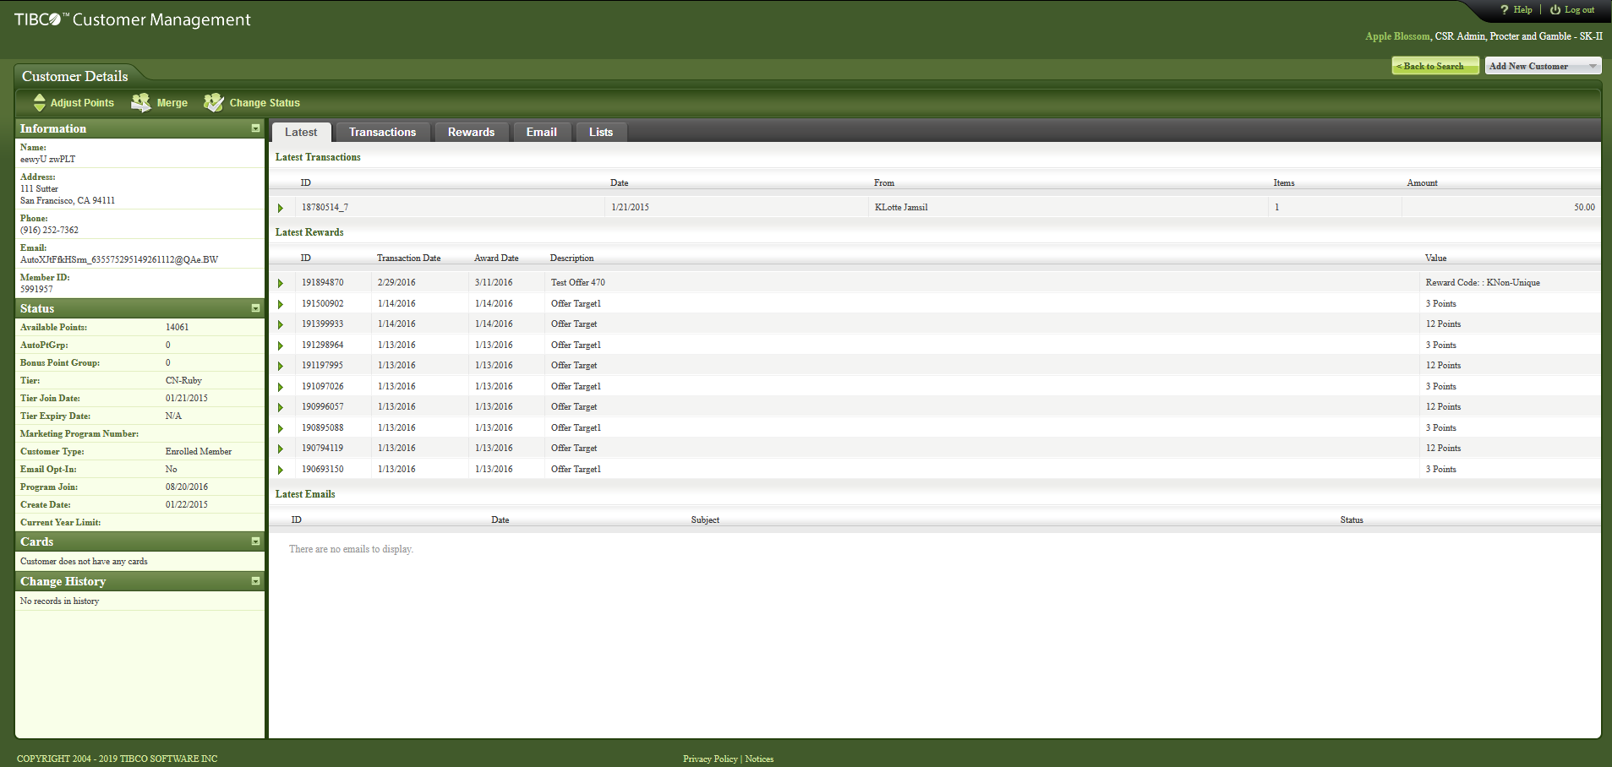
Task: Switch to the Transactions tab
Action: [x=382, y=132]
